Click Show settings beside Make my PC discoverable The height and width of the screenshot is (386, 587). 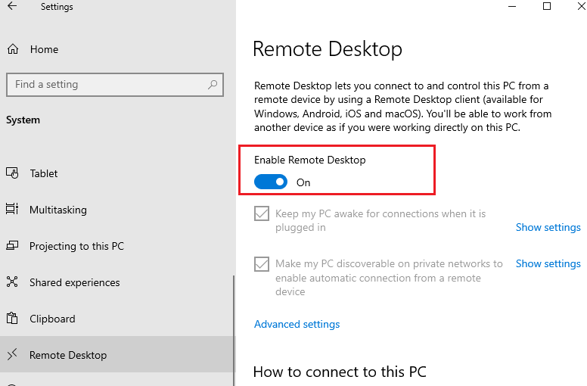point(548,263)
